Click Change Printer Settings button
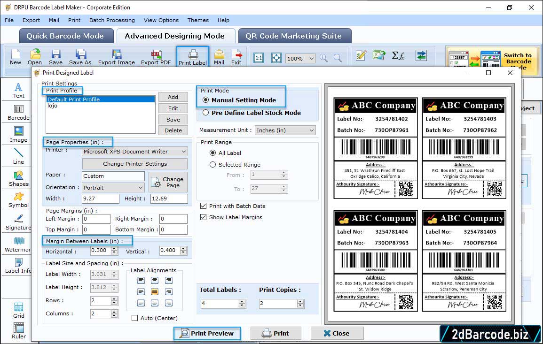Image resolution: width=543 pixels, height=344 pixels. tap(135, 164)
